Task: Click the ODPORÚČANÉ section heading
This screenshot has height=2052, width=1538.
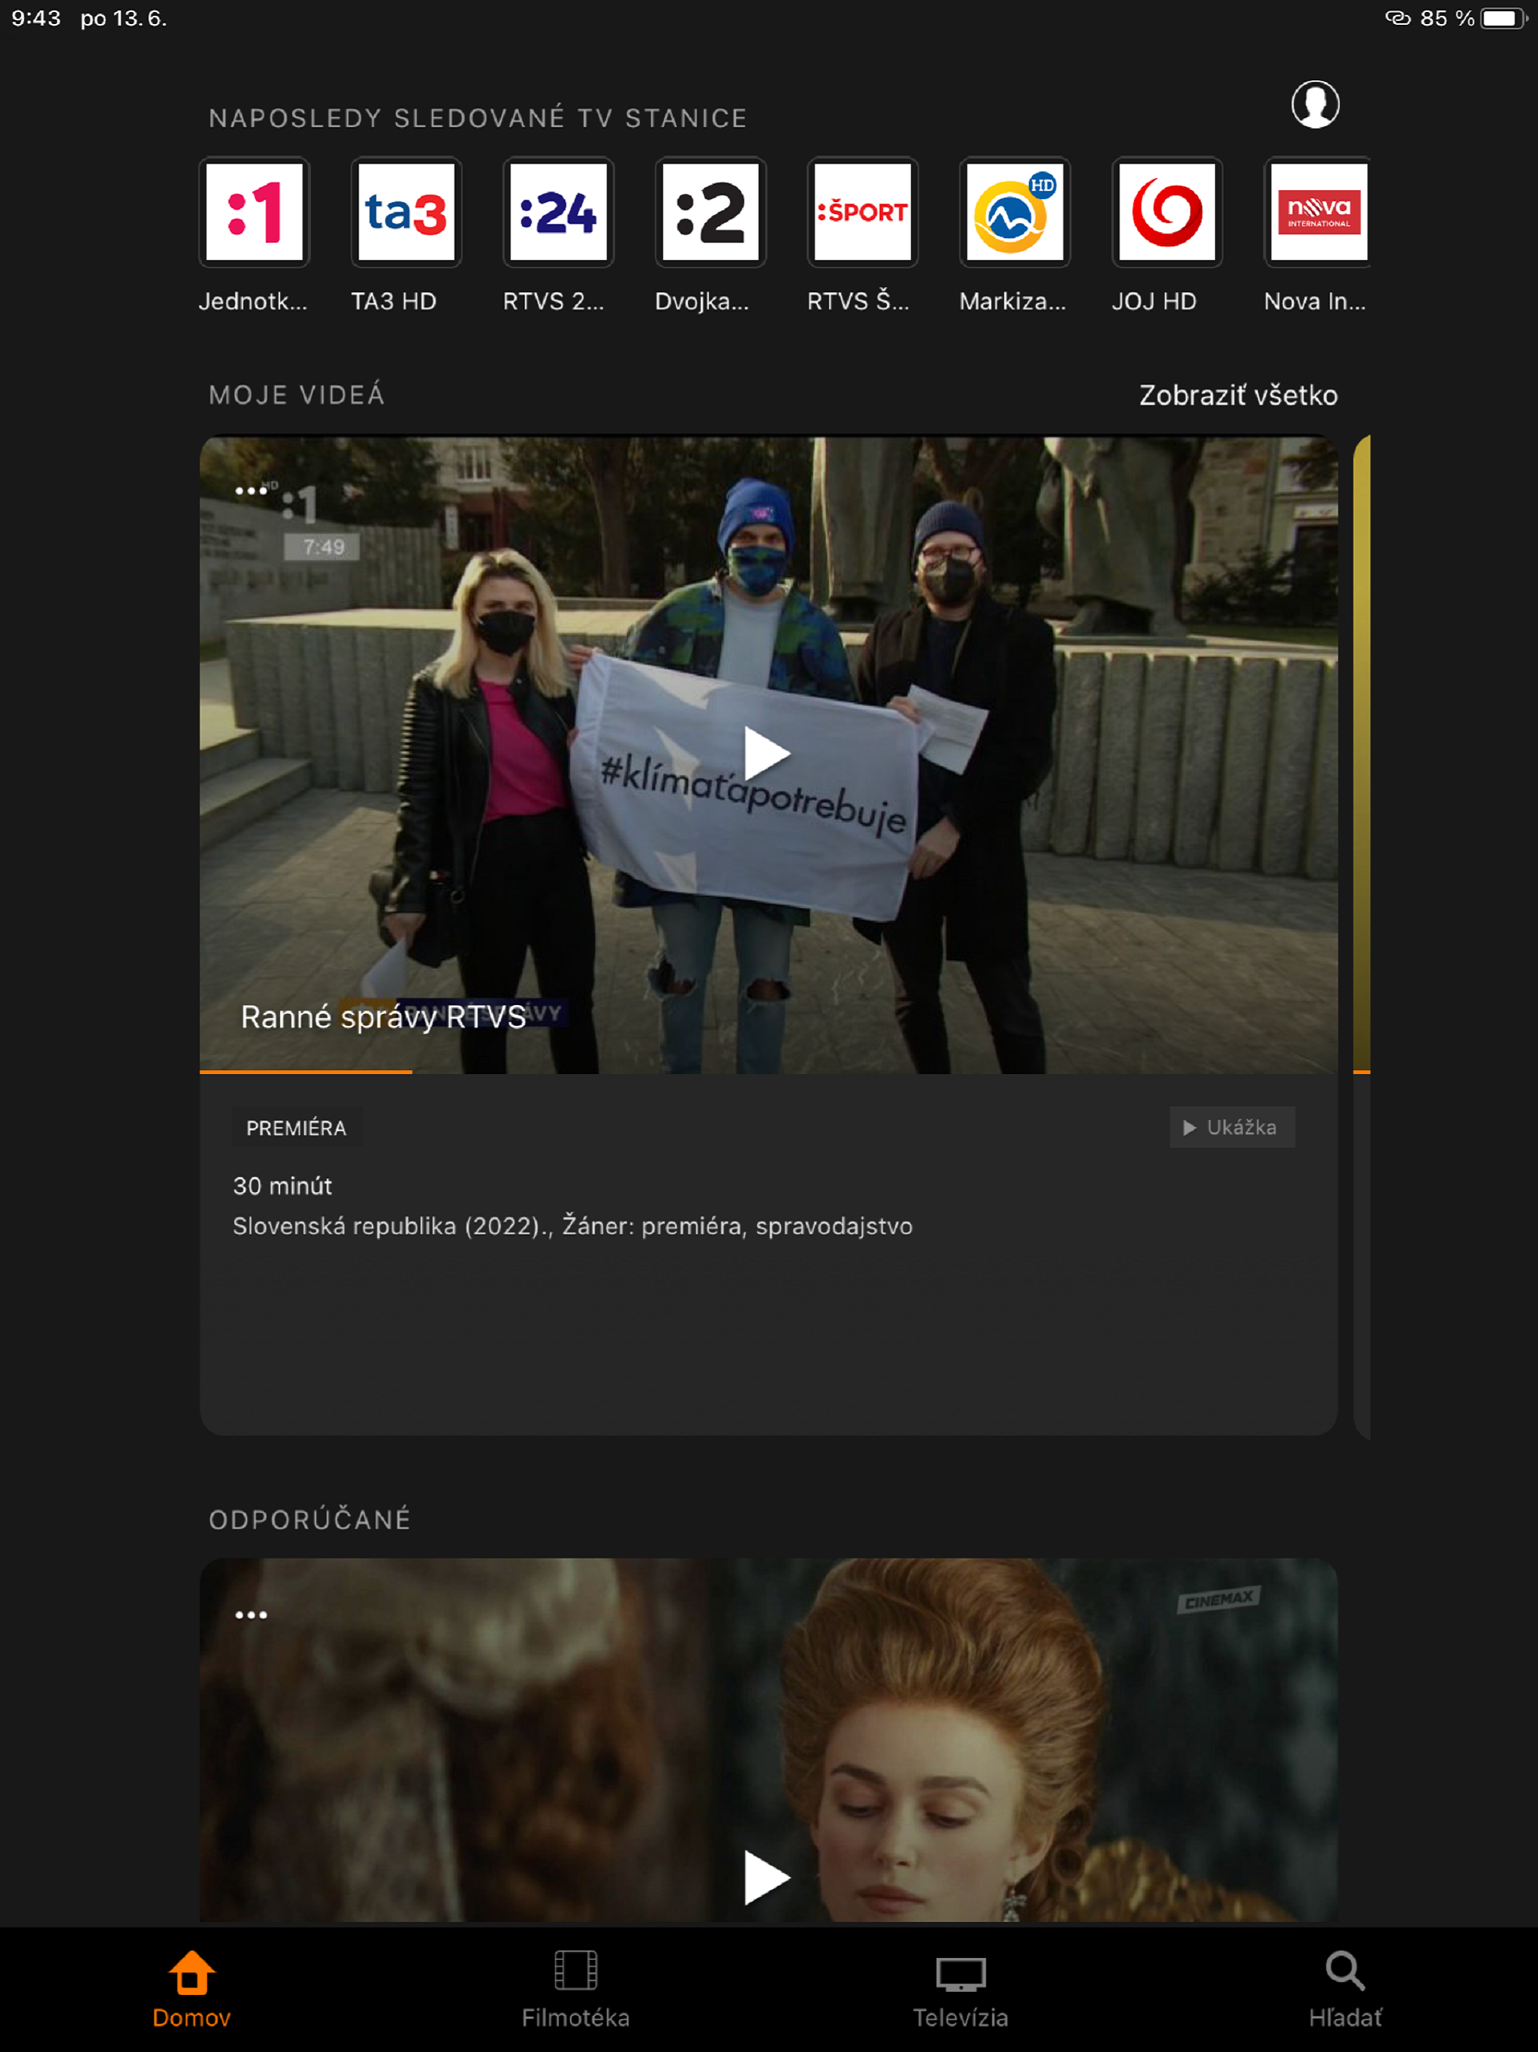Action: [x=310, y=1519]
